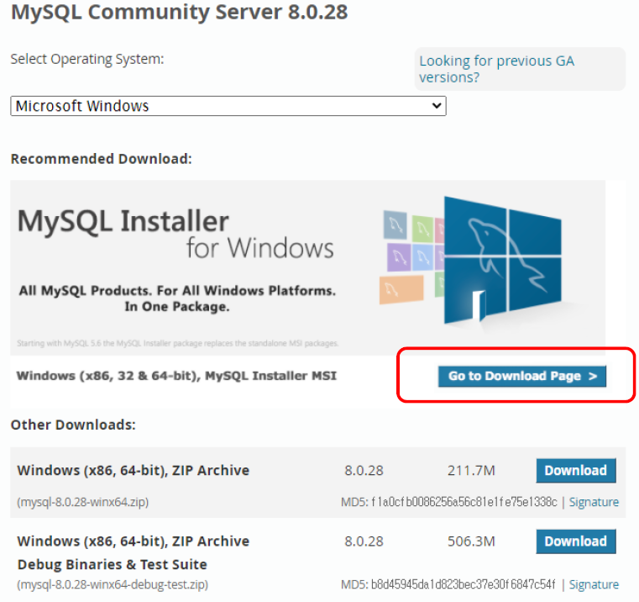This screenshot has width=639, height=602.
Task: Open Signature link for mysql-8.0.28-winx64.zip
Action: (x=594, y=502)
